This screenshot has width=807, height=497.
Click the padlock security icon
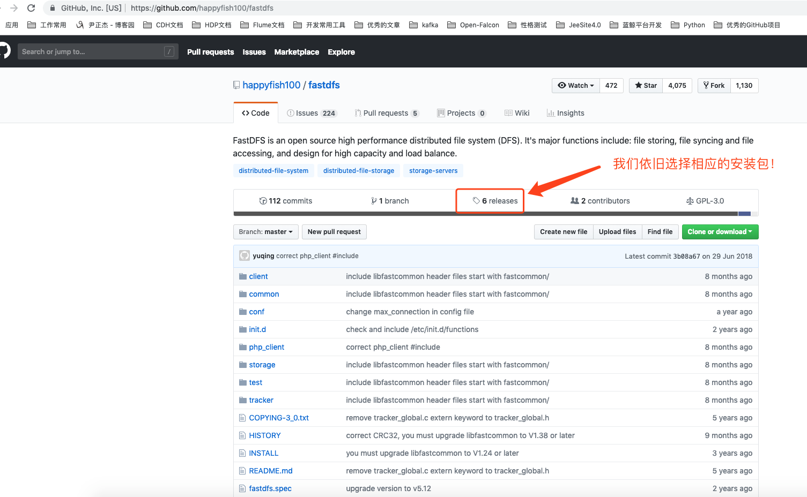(x=53, y=8)
